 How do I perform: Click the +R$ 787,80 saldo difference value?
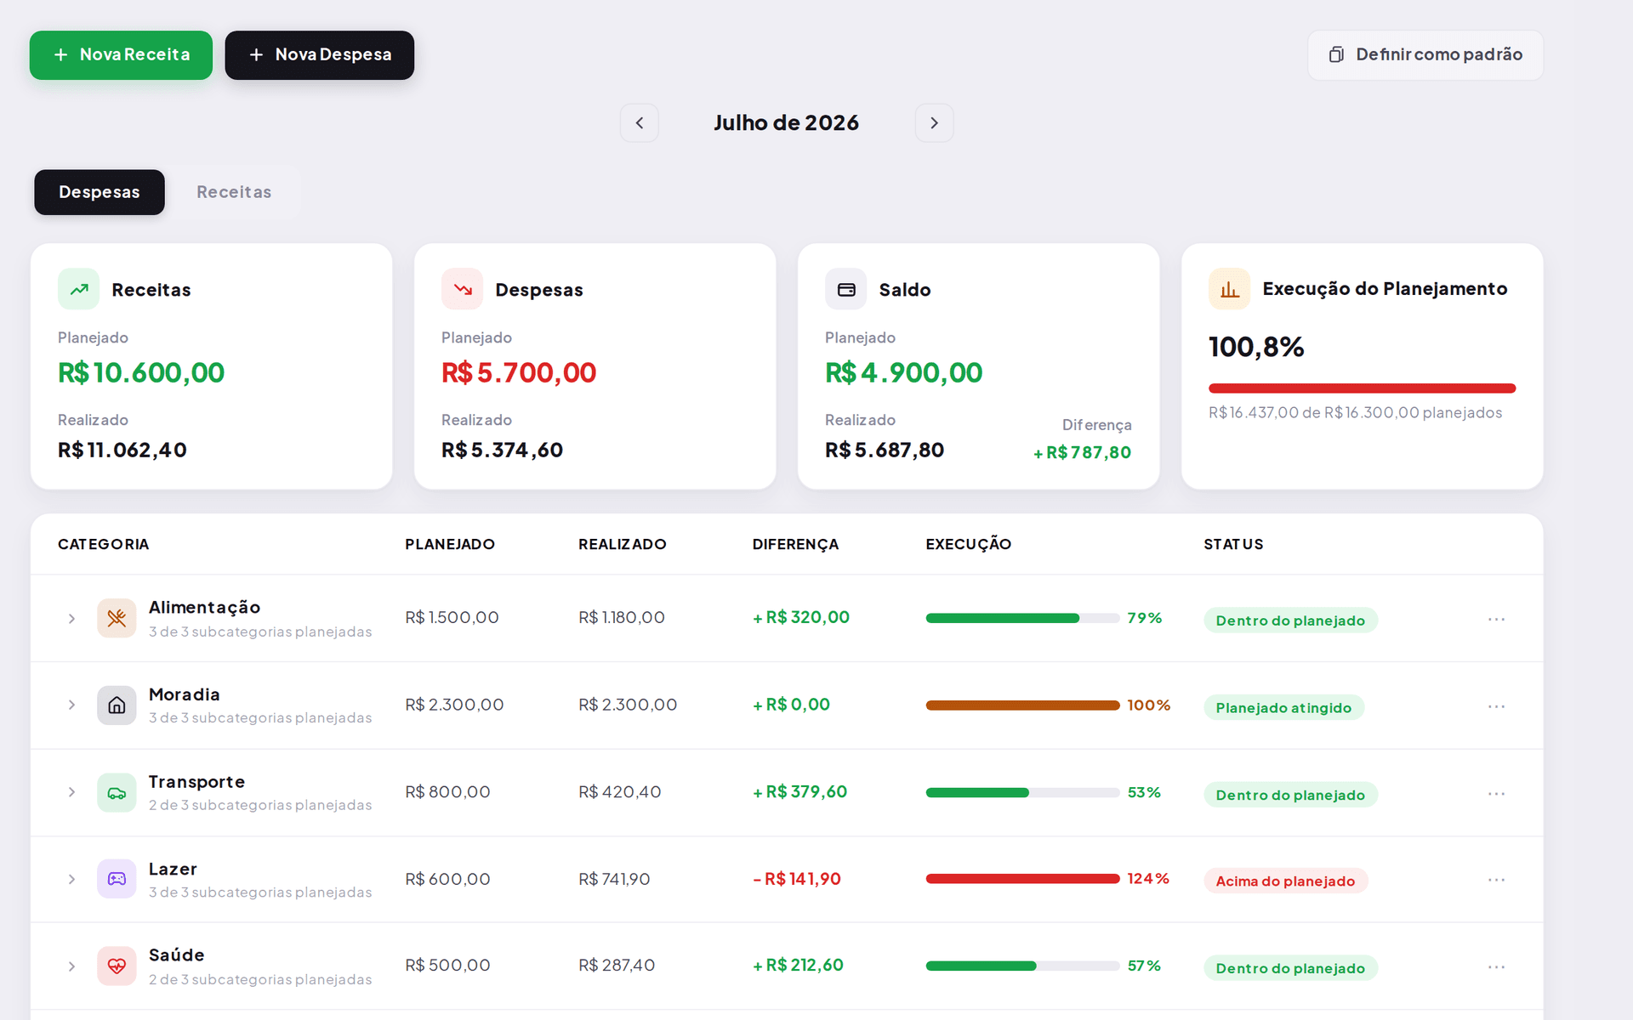tap(1082, 452)
